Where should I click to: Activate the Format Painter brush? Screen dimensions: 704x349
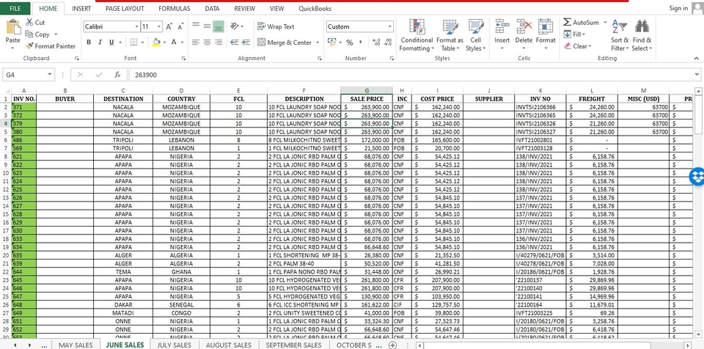pyautogui.click(x=29, y=45)
